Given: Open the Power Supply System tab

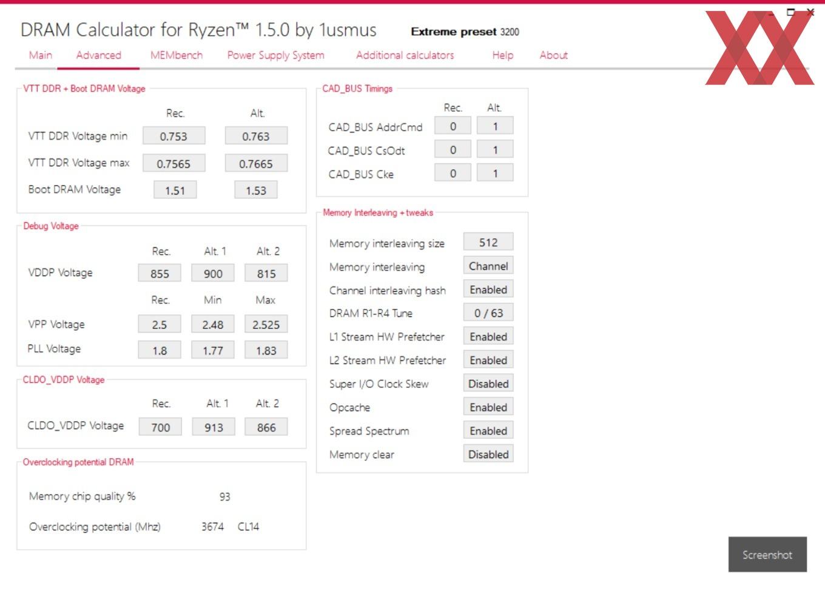Looking at the screenshot, I should 276,55.
